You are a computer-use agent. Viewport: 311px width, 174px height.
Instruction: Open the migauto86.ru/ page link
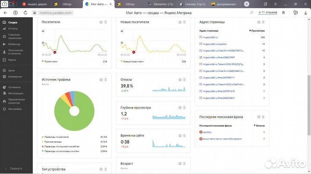pos(210,37)
